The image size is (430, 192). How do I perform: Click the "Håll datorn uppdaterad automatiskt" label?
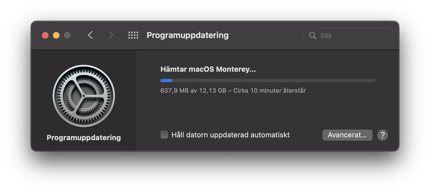tap(230, 135)
